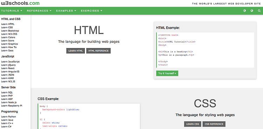The width and height of the screenshot is (263, 129).
Task: Click the CSS Example title
Action: pyautogui.click(x=48, y=99)
